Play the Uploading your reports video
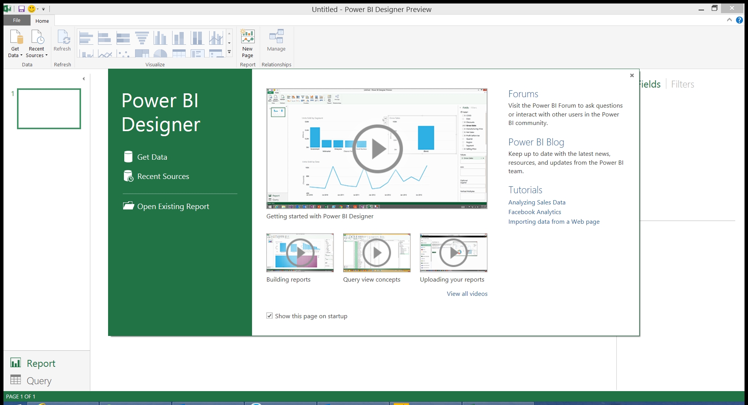The height and width of the screenshot is (405, 748). pyautogui.click(x=454, y=253)
